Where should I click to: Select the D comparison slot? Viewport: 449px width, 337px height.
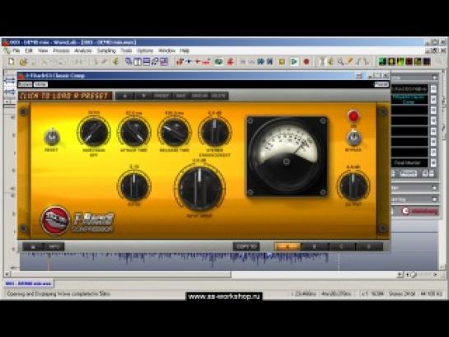tap(369, 246)
